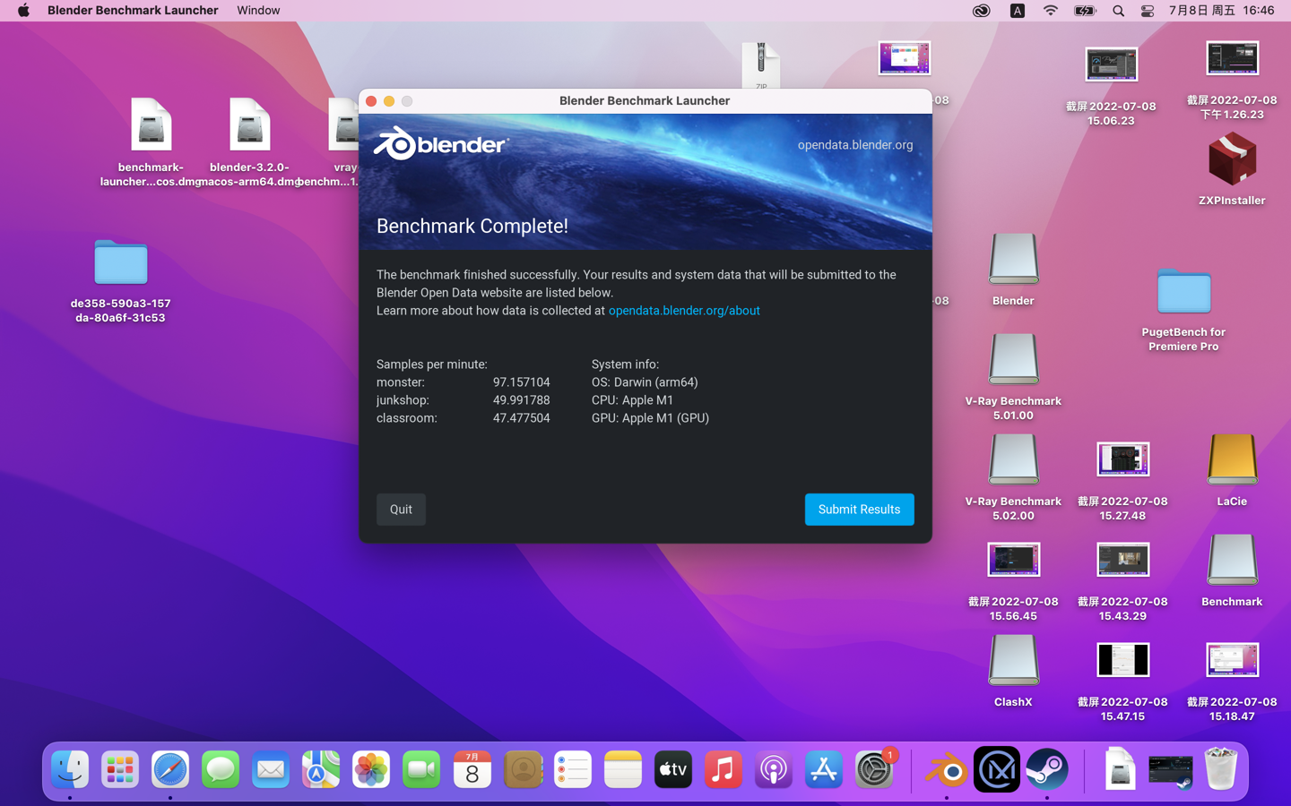
Task: Open Reminders from the Dock
Action: [573, 769]
